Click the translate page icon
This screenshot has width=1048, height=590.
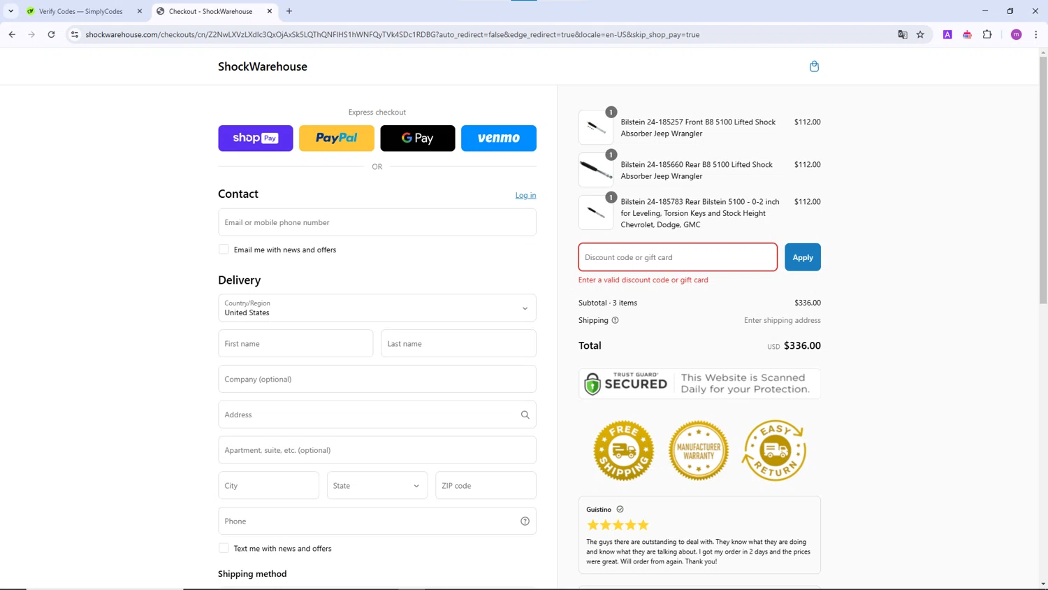tap(902, 34)
